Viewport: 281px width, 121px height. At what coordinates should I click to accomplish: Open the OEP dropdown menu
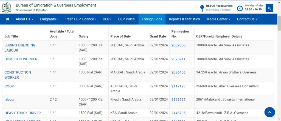[107, 19]
